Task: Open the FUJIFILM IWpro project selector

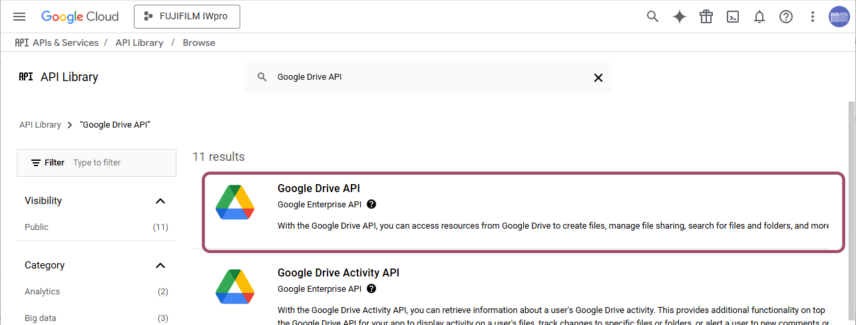Action: [186, 17]
